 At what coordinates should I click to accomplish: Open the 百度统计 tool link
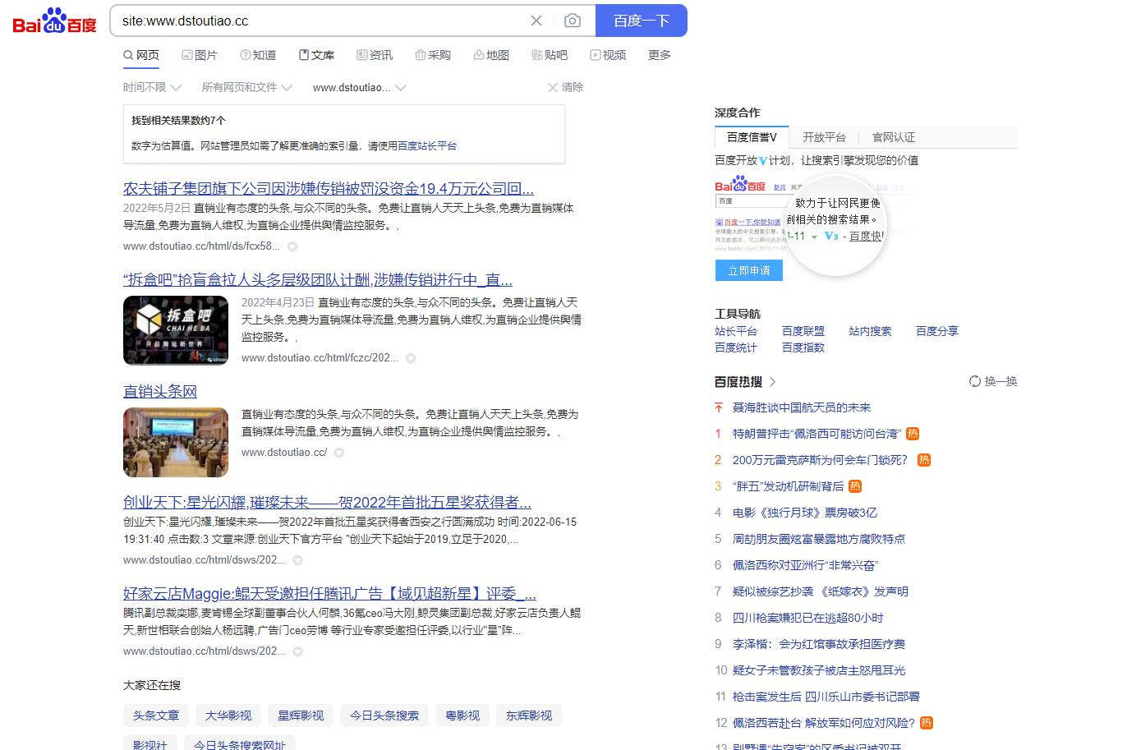pyautogui.click(x=736, y=347)
